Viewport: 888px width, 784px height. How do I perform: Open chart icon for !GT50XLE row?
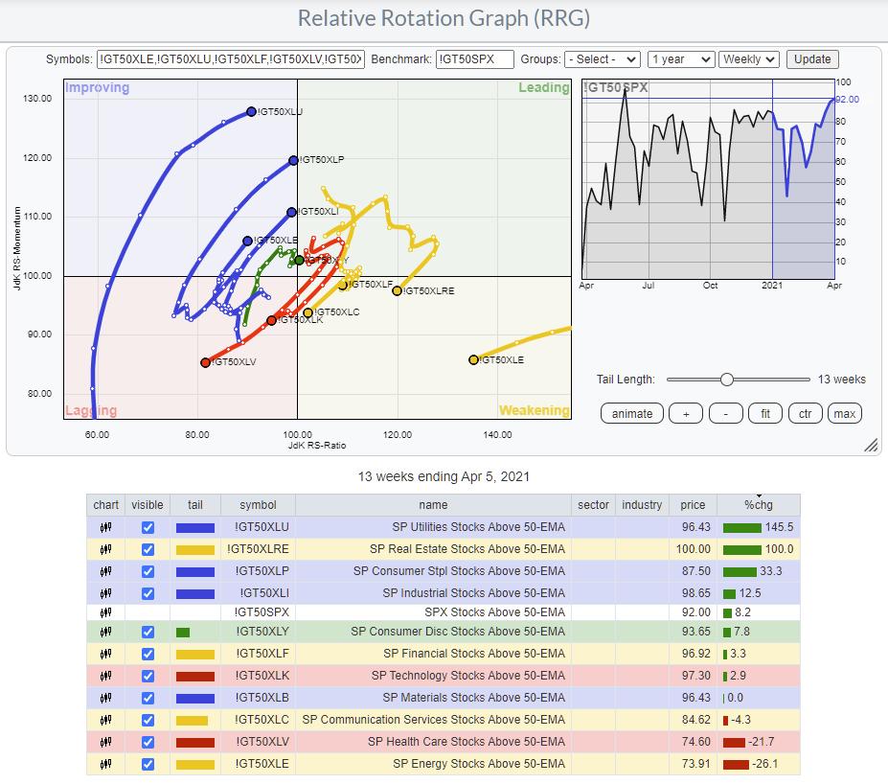(105, 764)
